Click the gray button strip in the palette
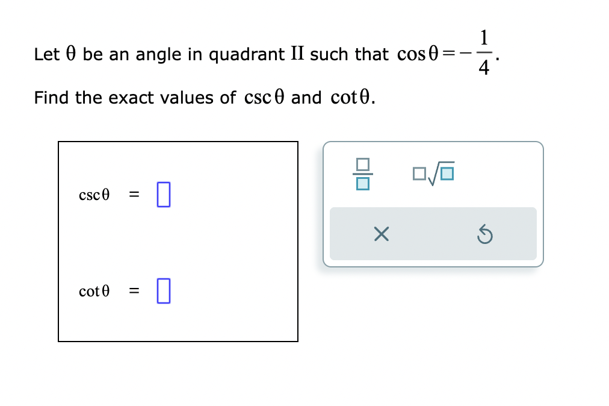 433,234
